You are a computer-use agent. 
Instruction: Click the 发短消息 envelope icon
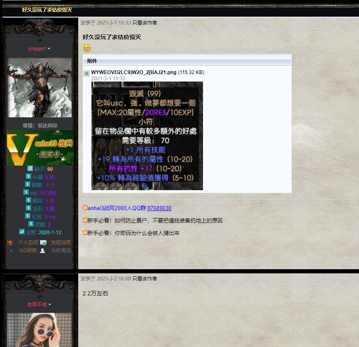tap(43, 243)
